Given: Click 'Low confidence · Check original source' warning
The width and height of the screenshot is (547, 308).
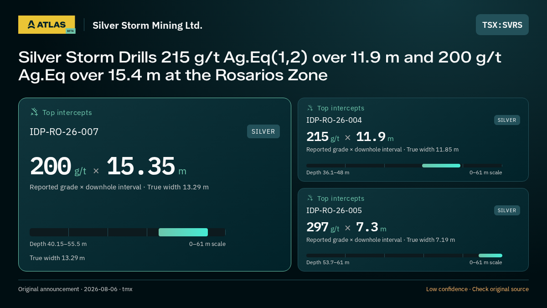Looking at the screenshot, I should click(x=477, y=289).
